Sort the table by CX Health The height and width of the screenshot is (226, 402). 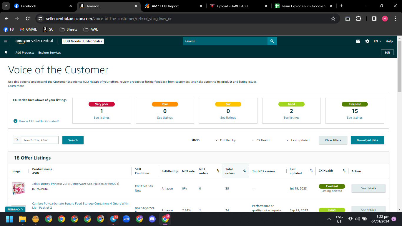(x=344, y=171)
